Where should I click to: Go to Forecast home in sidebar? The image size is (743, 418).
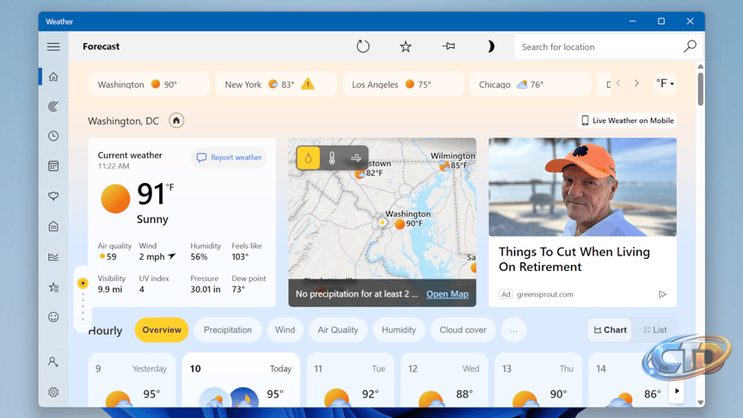pos(53,77)
